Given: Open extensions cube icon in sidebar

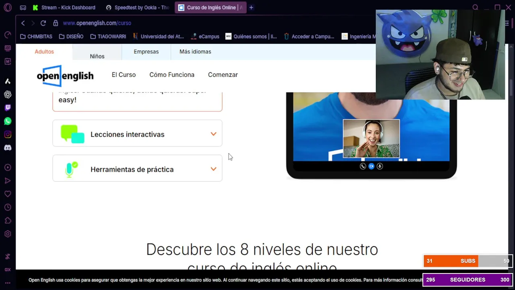Looking at the screenshot, I should tap(8, 221).
